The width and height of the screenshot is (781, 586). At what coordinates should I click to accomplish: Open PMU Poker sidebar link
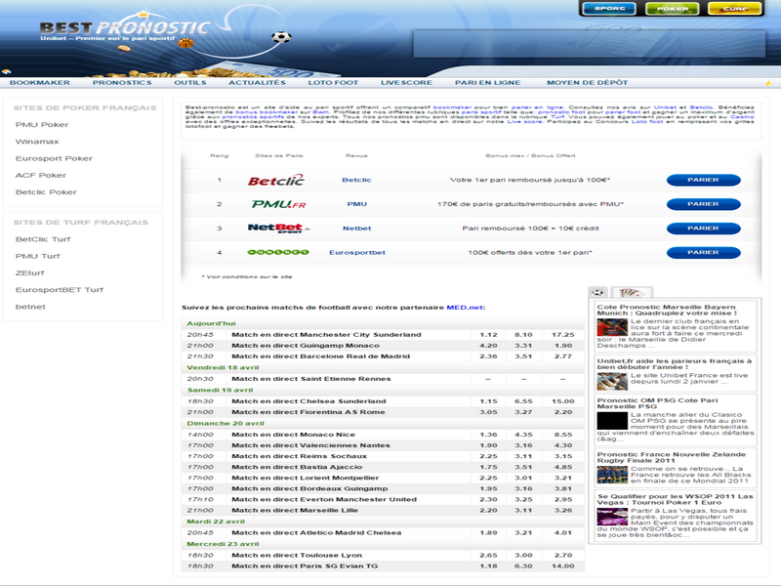pos(42,125)
